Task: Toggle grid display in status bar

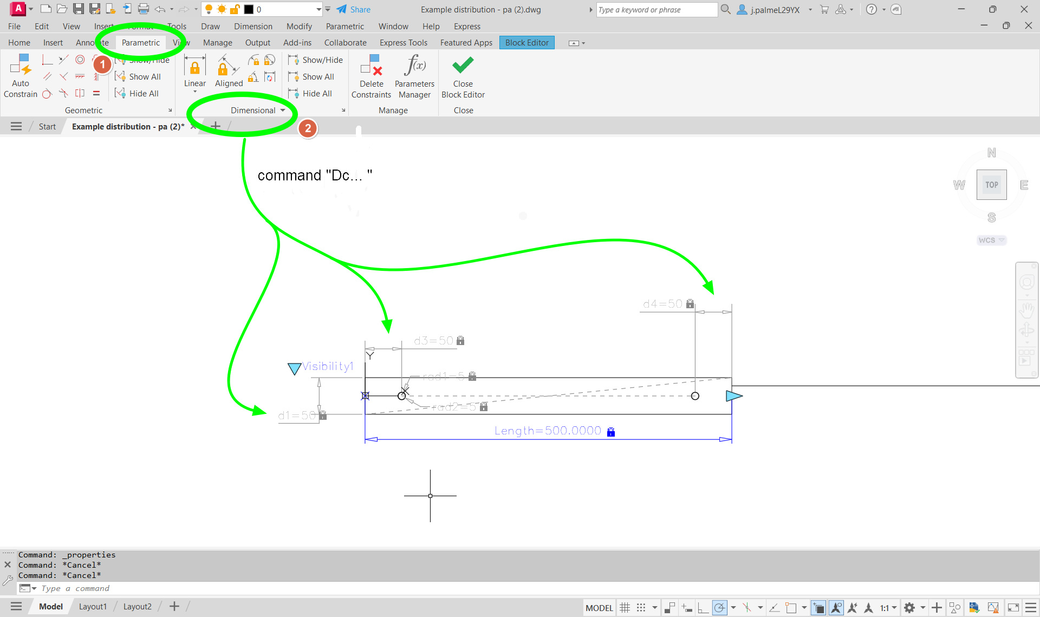Action: 625,607
